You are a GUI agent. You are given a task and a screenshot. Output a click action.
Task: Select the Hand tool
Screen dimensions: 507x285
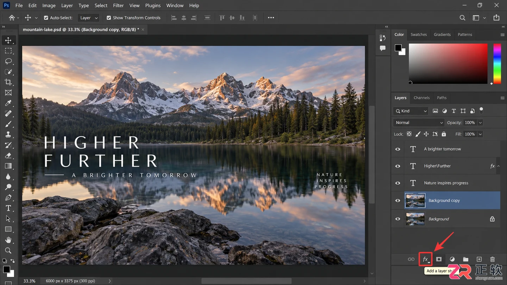8,240
